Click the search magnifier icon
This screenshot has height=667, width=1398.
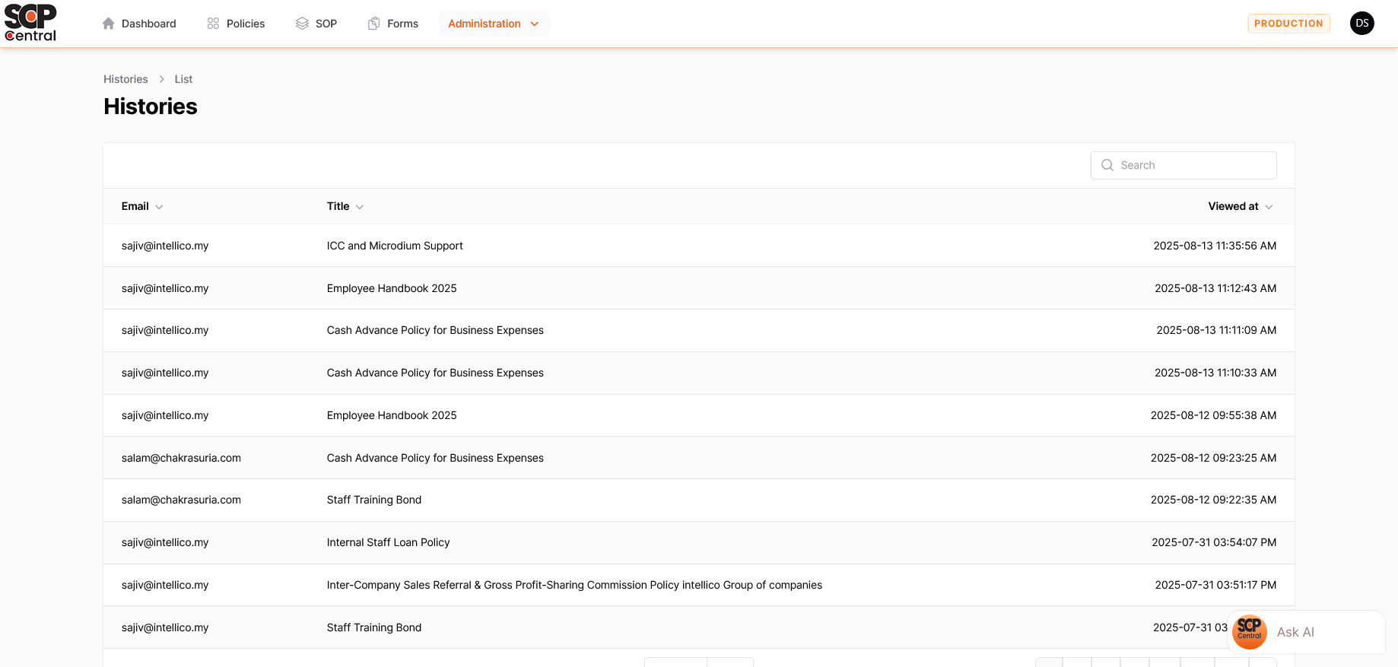coord(1107,165)
